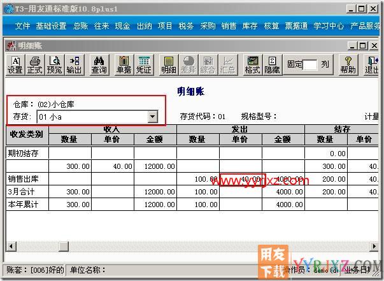Click the 仓库: (02)小仓库 label
Image resolution: width=384 pixels, height=281 pixels.
[43, 104]
